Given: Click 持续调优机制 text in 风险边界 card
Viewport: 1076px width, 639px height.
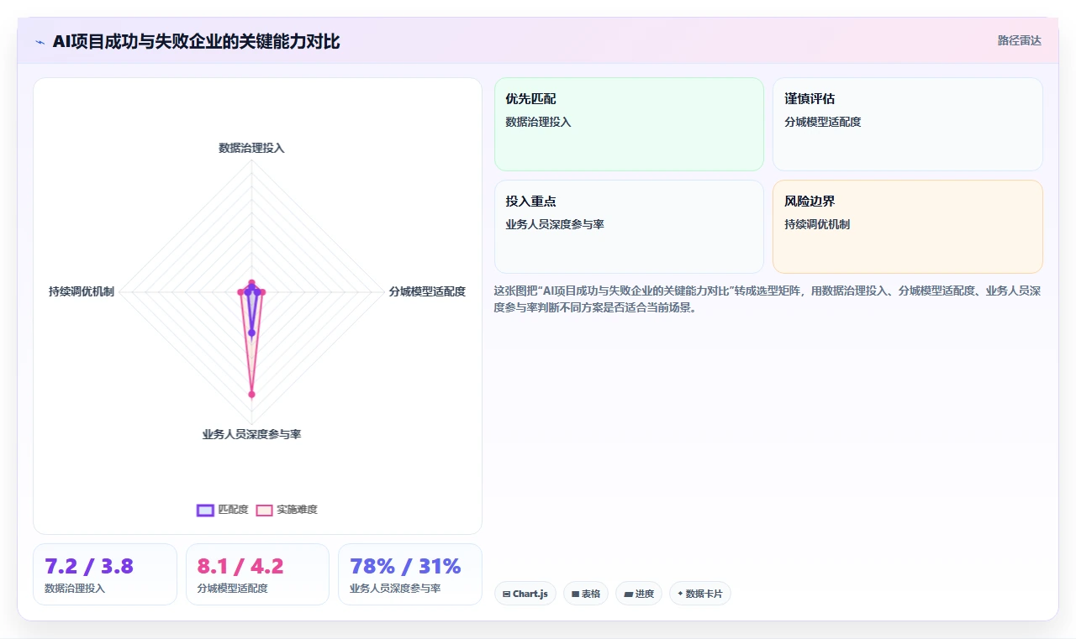Looking at the screenshot, I should 817,224.
